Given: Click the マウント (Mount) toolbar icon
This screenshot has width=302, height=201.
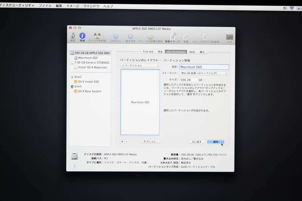Looking at the screenshot, I should tap(116, 37).
